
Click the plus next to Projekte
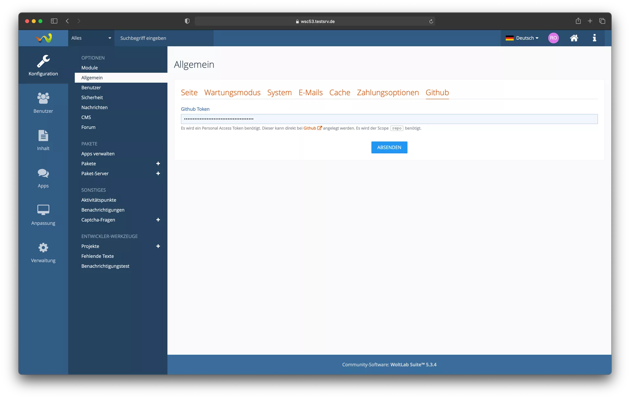click(158, 246)
